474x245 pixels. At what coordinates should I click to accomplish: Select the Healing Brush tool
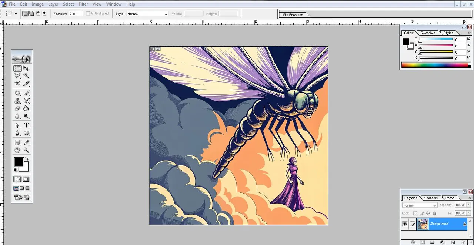click(17, 93)
